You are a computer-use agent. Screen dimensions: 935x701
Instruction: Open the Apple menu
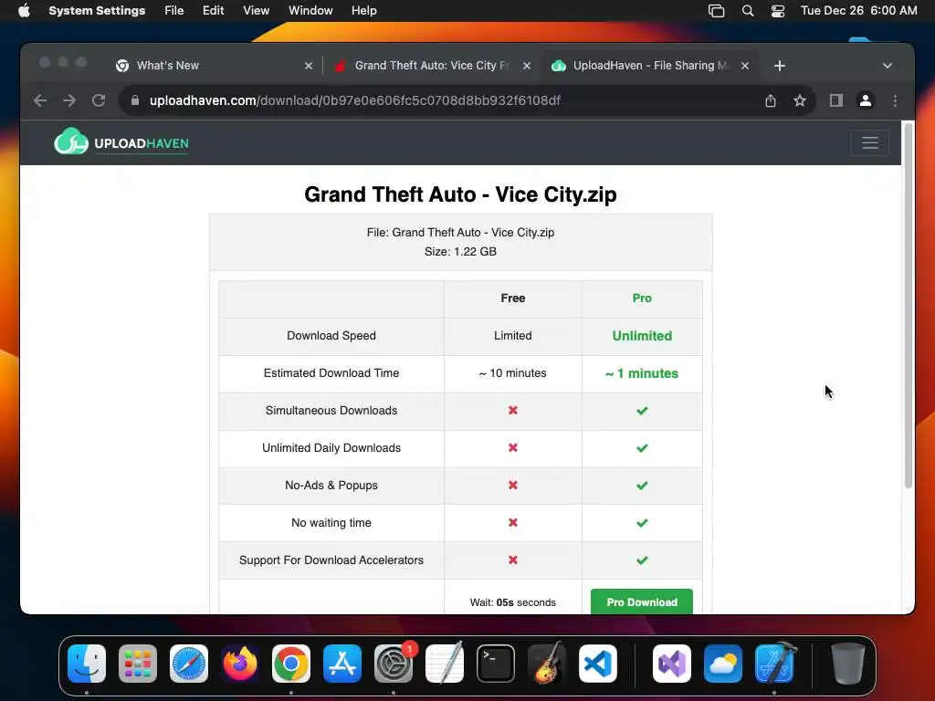(24, 11)
